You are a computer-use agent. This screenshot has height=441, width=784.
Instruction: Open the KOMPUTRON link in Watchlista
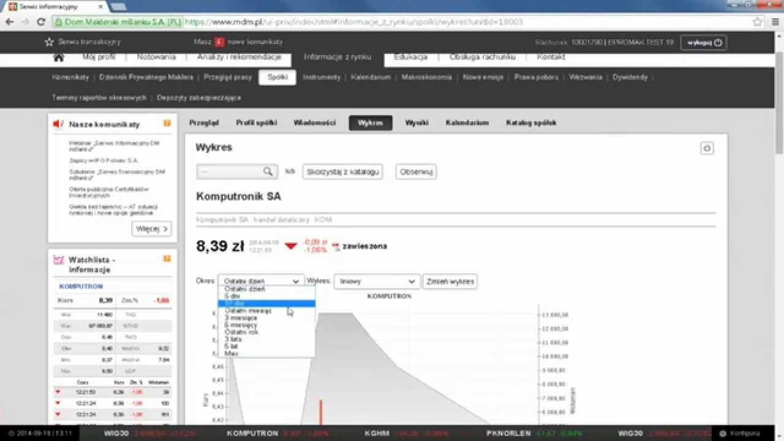click(81, 286)
